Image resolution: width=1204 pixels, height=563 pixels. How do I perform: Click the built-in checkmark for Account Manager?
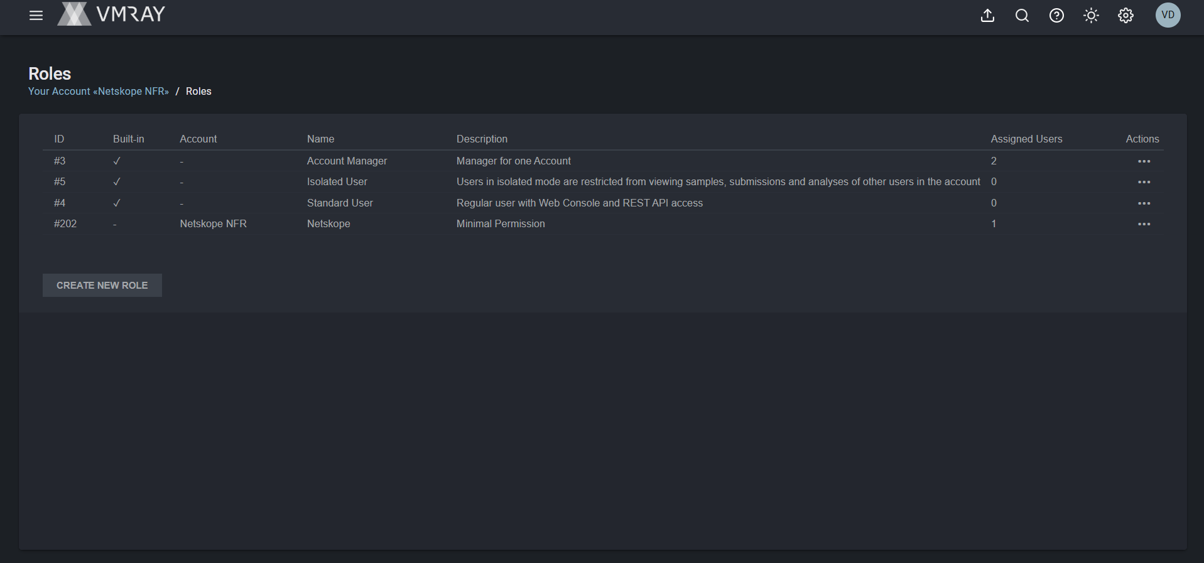tap(117, 161)
